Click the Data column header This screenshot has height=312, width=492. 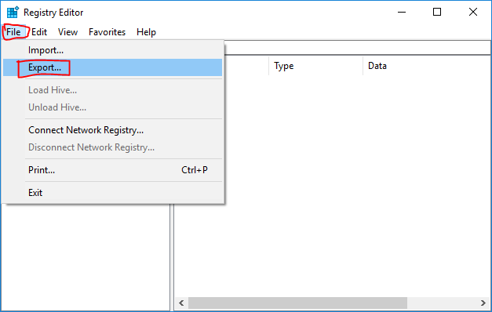[427, 66]
